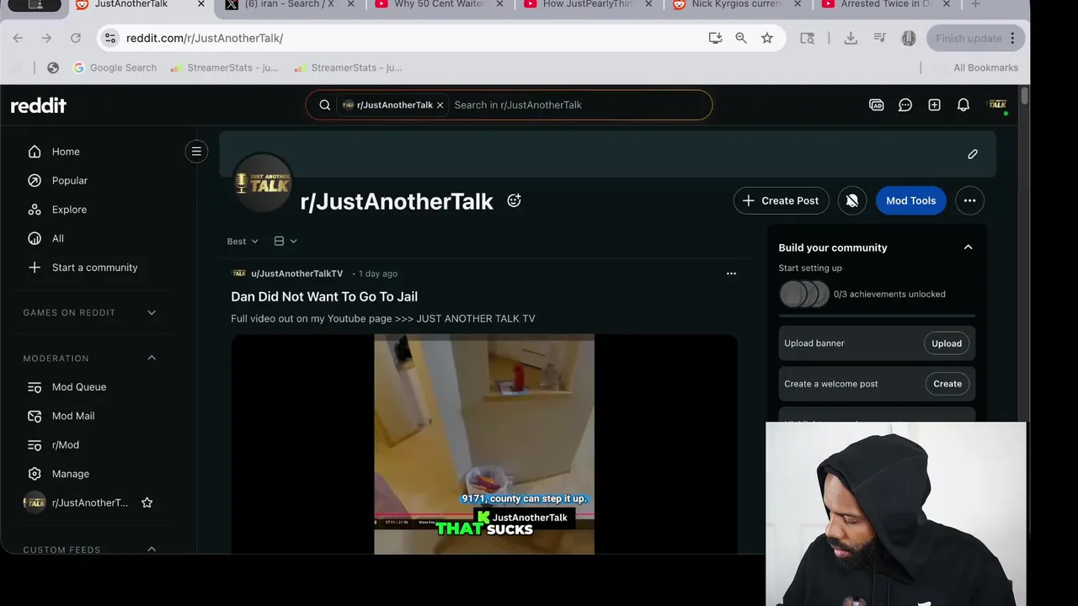The height and width of the screenshot is (606, 1078).
Task: Reload the page
Action: pyautogui.click(x=76, y=38)
